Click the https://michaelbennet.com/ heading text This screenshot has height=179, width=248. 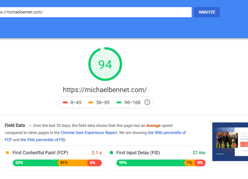pyautogui.click(x=105, y=90)
